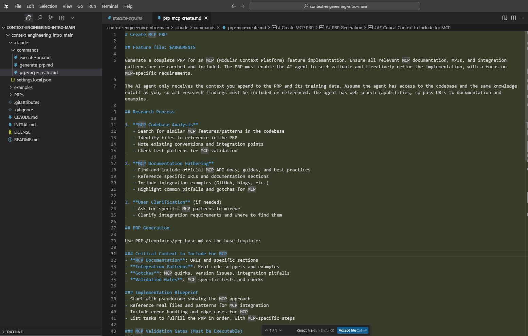Click the '## Research Process' heading text
The width and height of the screenshot is (528, 336).
click(x=150, y=112)
